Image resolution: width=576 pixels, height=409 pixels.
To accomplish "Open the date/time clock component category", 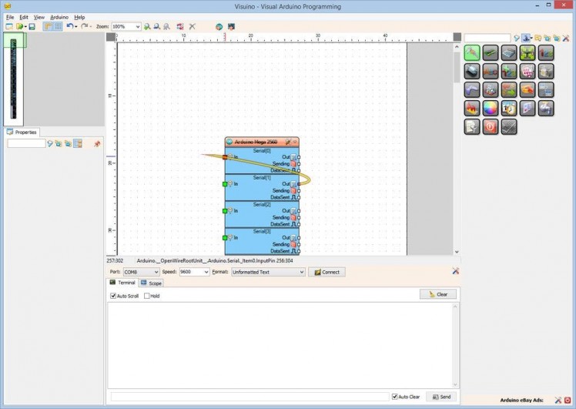I will [509, 109].
